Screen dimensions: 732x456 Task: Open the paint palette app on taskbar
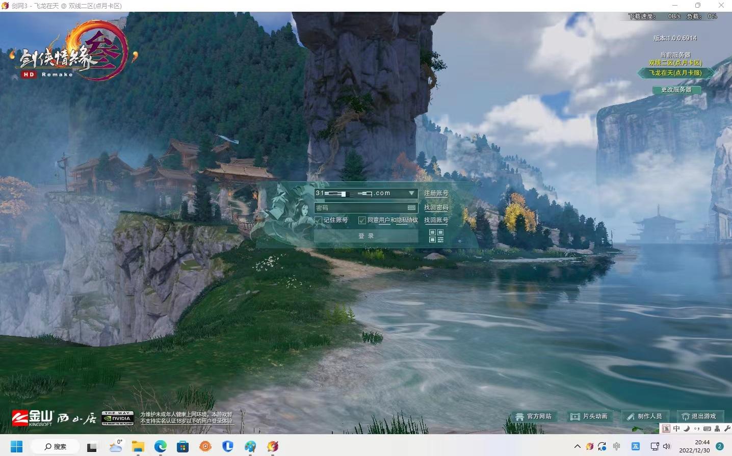pyautogui.click(x=250, y=447)
